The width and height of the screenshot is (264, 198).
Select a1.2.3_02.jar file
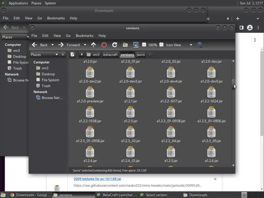(x=130, y=135)
